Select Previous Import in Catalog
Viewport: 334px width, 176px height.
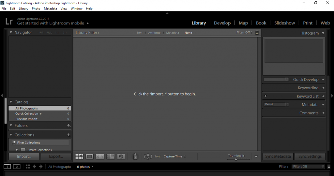pyautogui.click(x=40, y=119)
